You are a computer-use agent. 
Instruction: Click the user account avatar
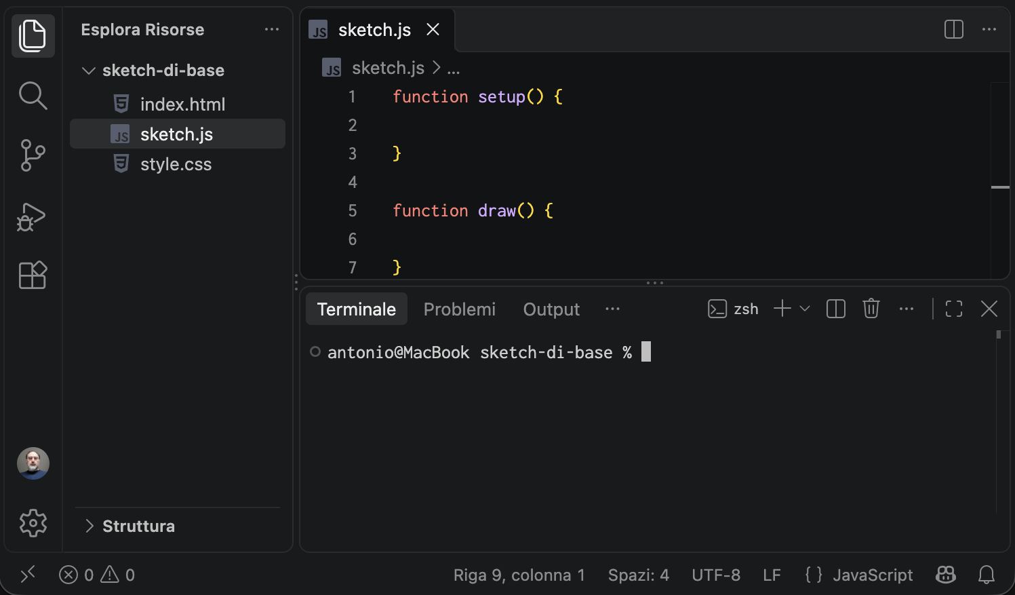(33, 463)
